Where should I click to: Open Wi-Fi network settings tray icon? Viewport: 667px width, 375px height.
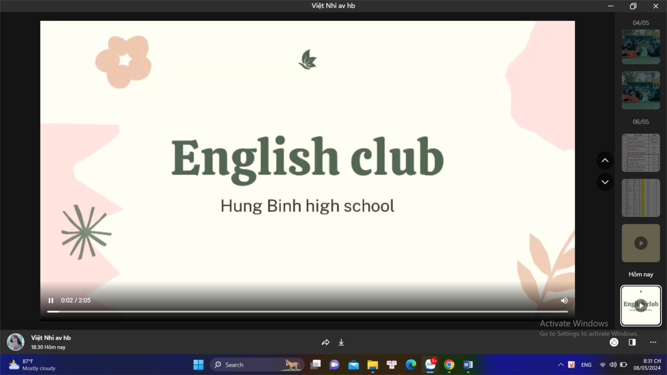[602, 364]
